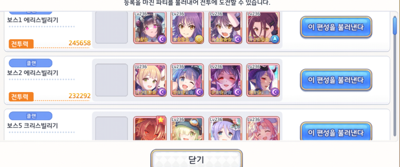Select the pink-haired smiling character in Boss 5
400x167 pixels.
tap(263, 128)
